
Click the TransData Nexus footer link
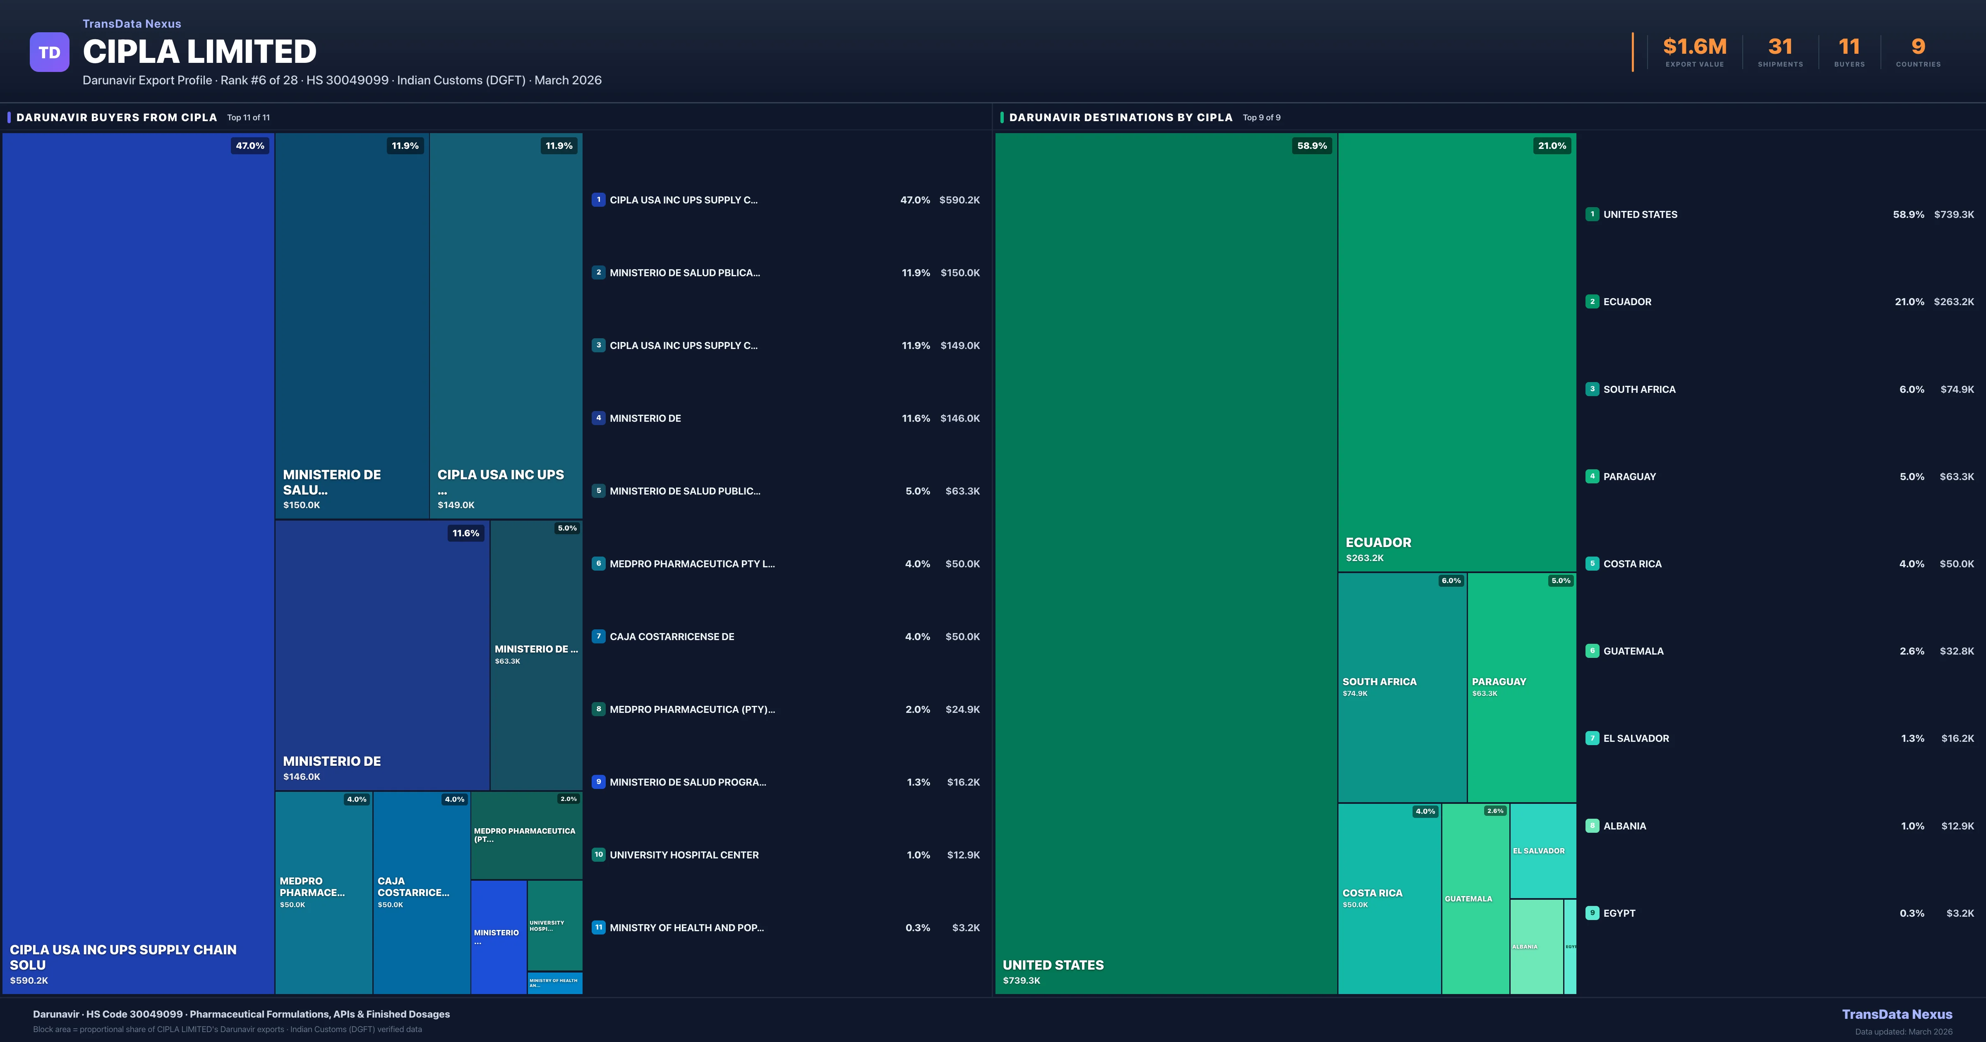[1897, 1014]
